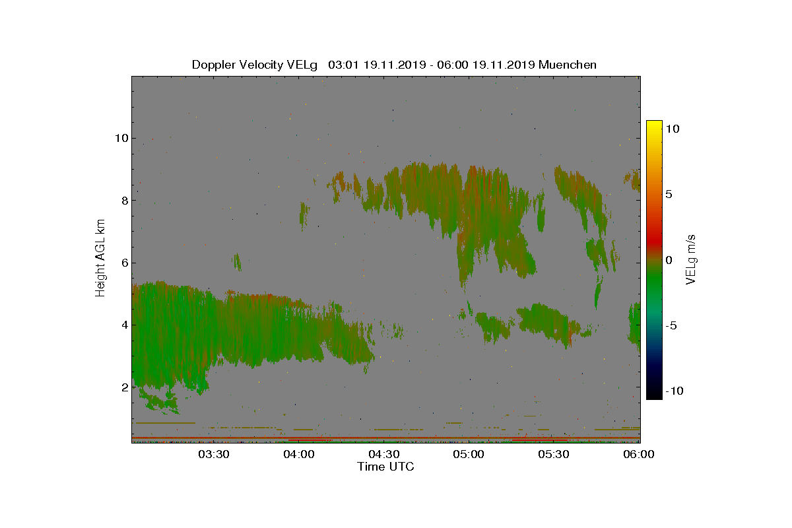The width and height of the screenshot is (792, 528).
Task: Click the height axis label '2'
Action: [124, 387]
